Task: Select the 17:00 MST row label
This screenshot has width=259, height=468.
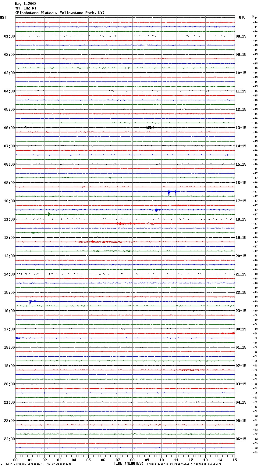Action: [x=9, y=329]
